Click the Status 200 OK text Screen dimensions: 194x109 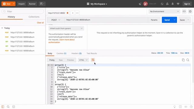(157, 53)
